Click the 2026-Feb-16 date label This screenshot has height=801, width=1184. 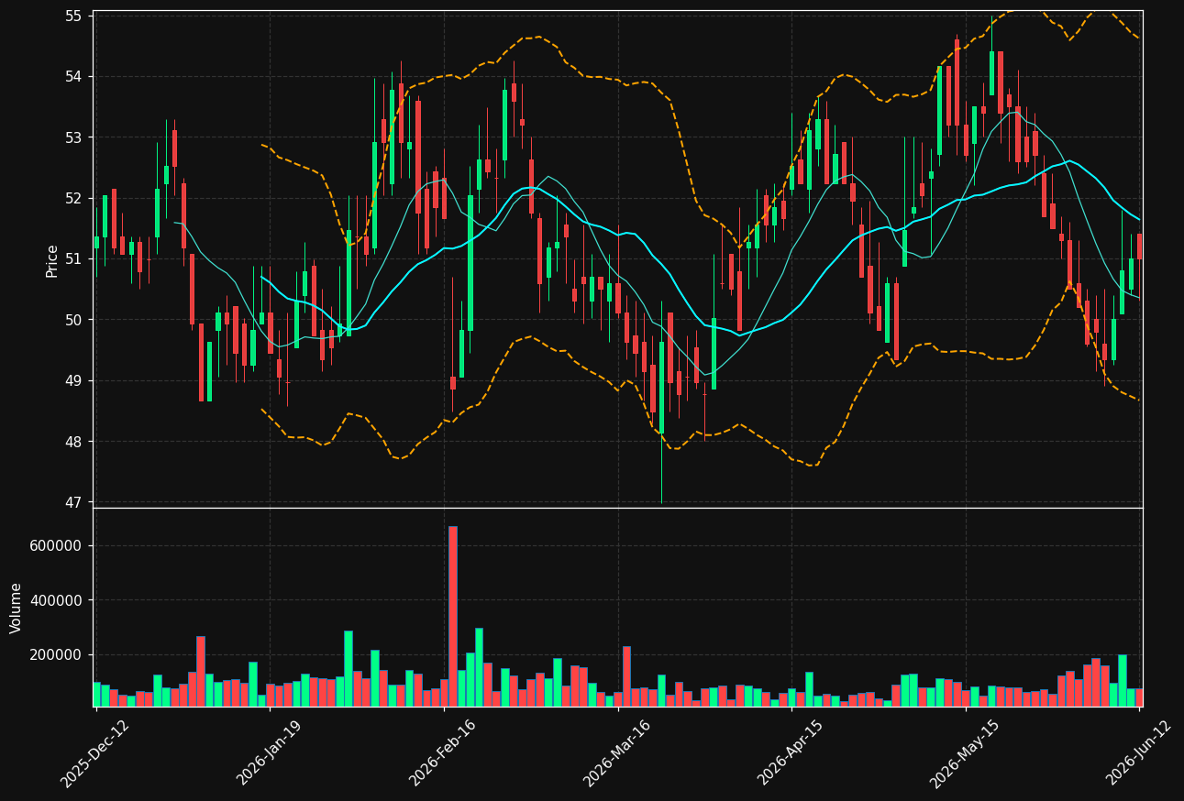pos(442,752)
